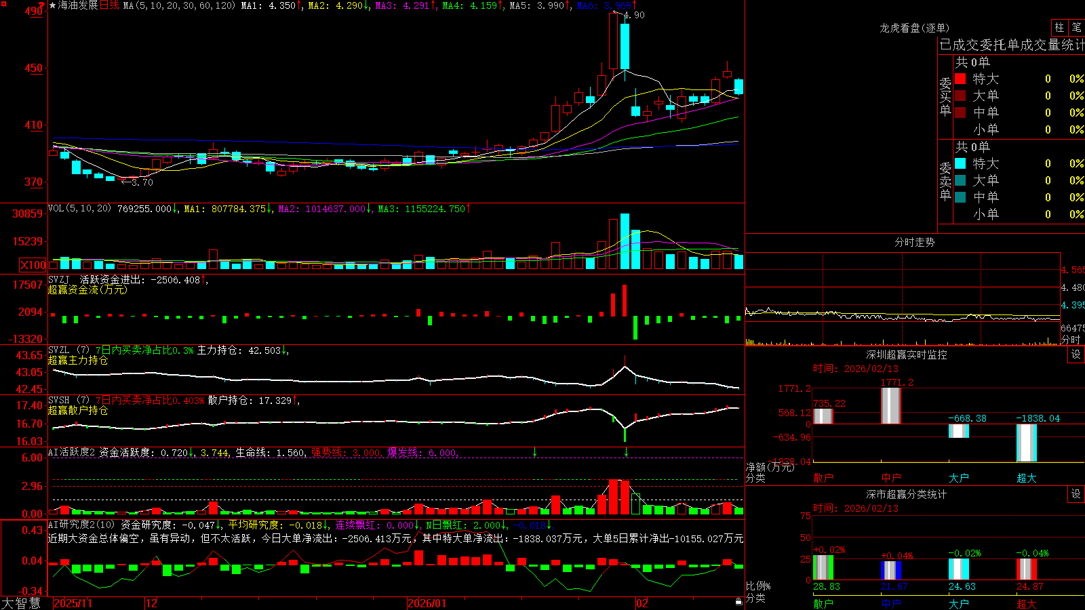
Task: Click the 强势线: 3.000 label
Action: [x=345, y=452]
